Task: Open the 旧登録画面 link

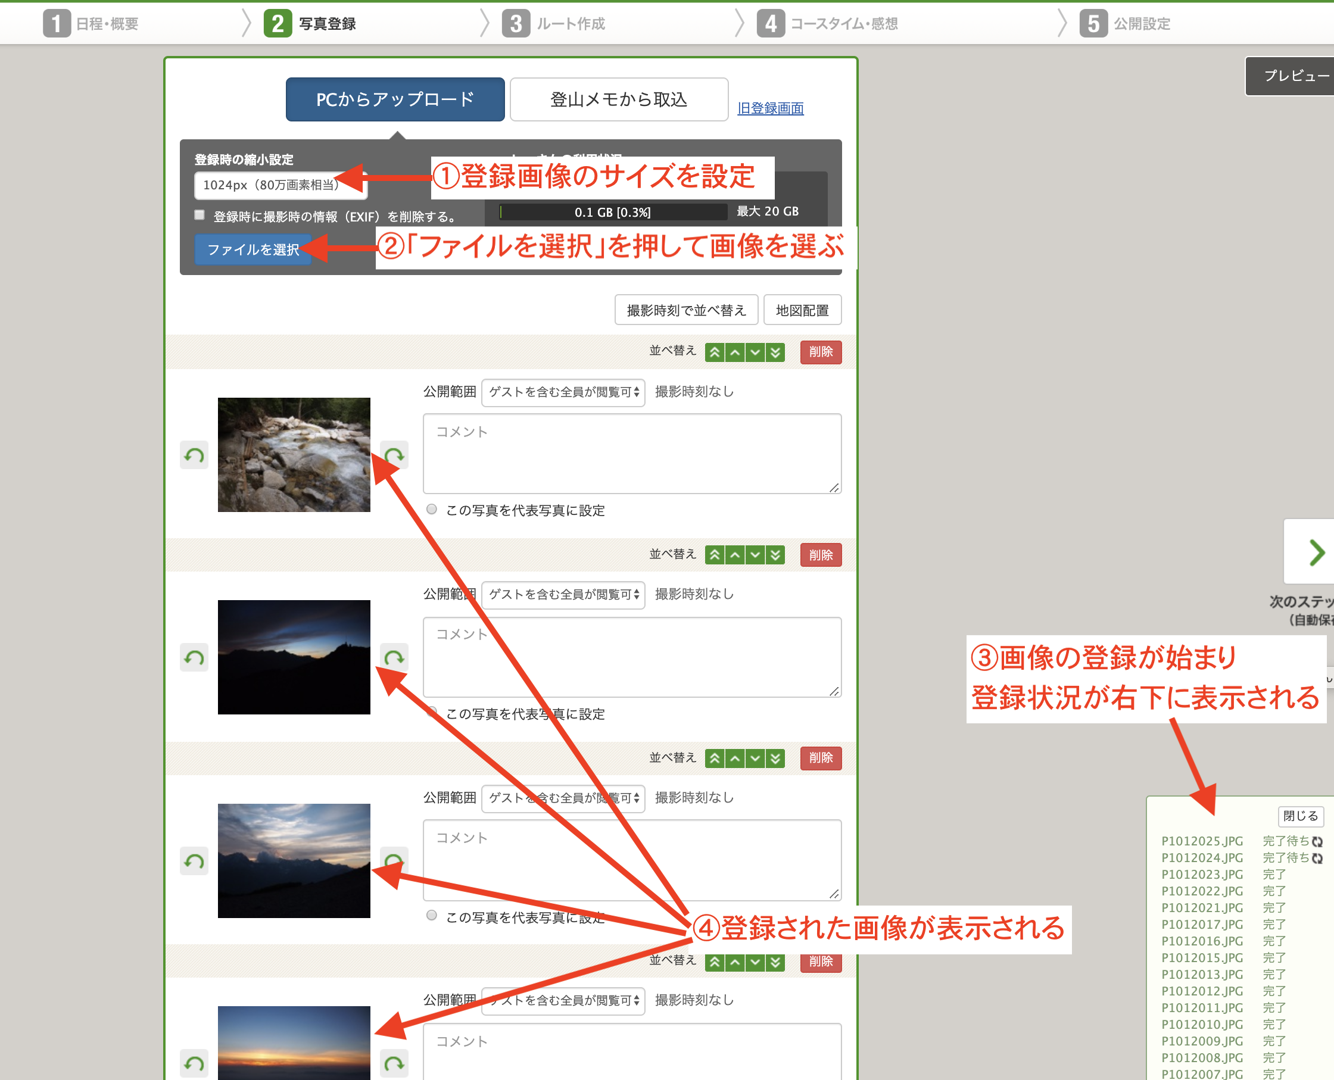Action: coord(770,108)
